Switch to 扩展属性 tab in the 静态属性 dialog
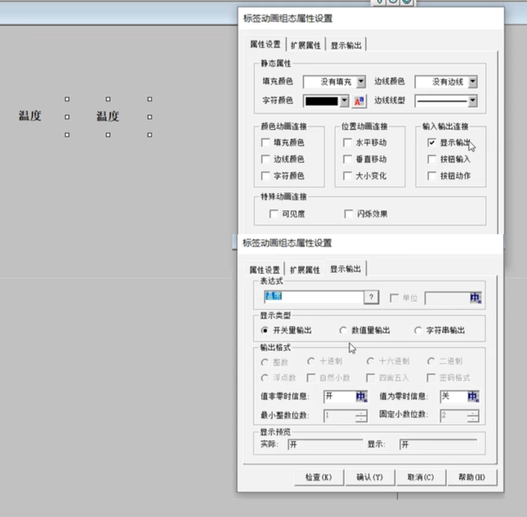 click(306, 45)
